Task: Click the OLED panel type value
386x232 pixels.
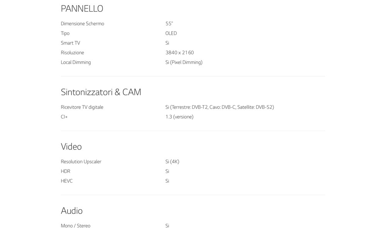Action: pos(171,33)
